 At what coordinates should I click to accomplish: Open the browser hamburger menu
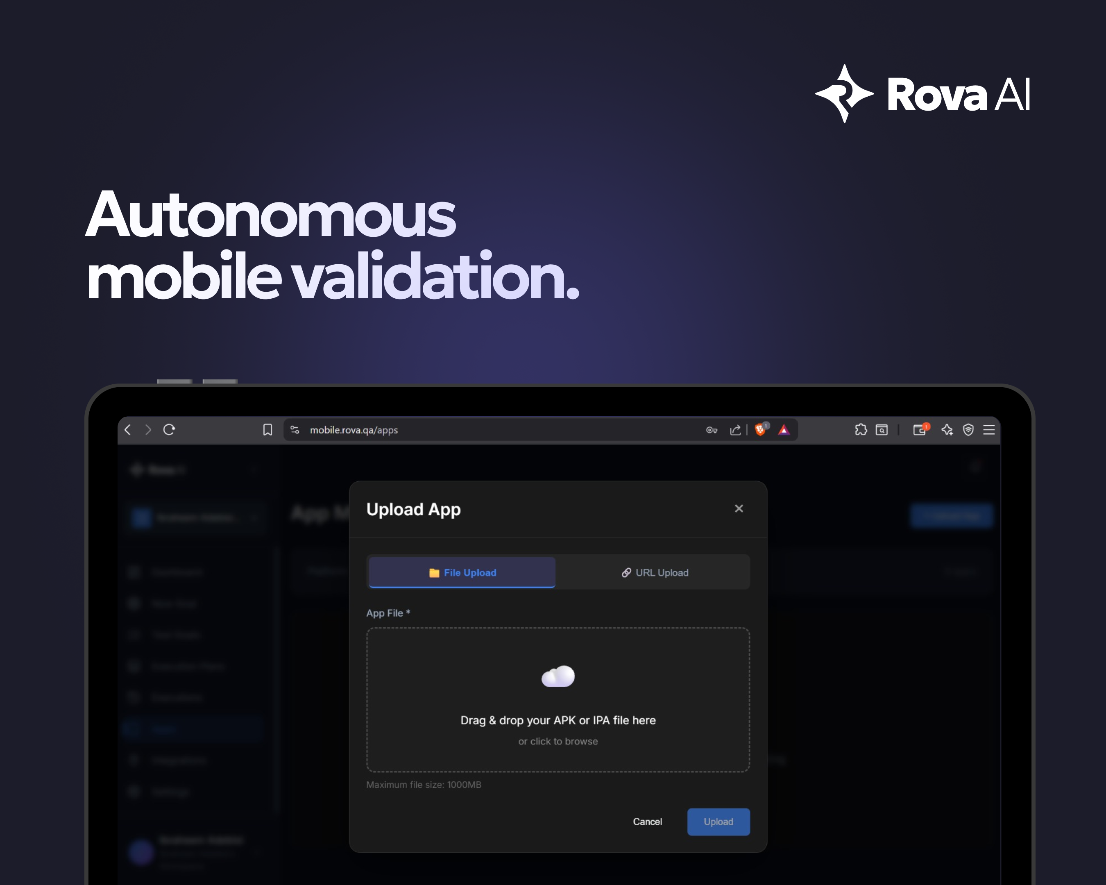tap(988, 430)
